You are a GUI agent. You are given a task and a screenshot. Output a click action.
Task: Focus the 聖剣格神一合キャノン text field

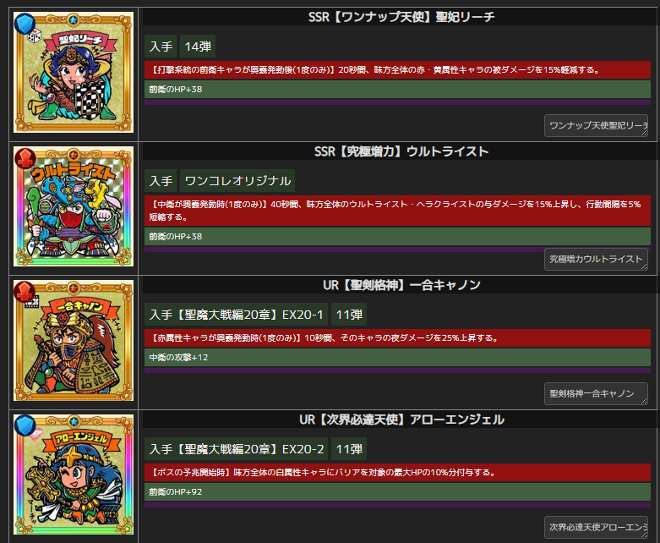click(596, 393)
